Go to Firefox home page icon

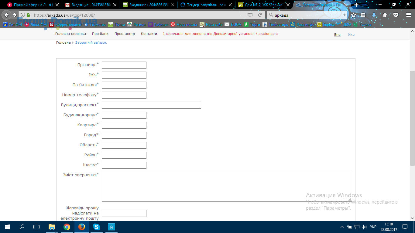pos(385,15)
